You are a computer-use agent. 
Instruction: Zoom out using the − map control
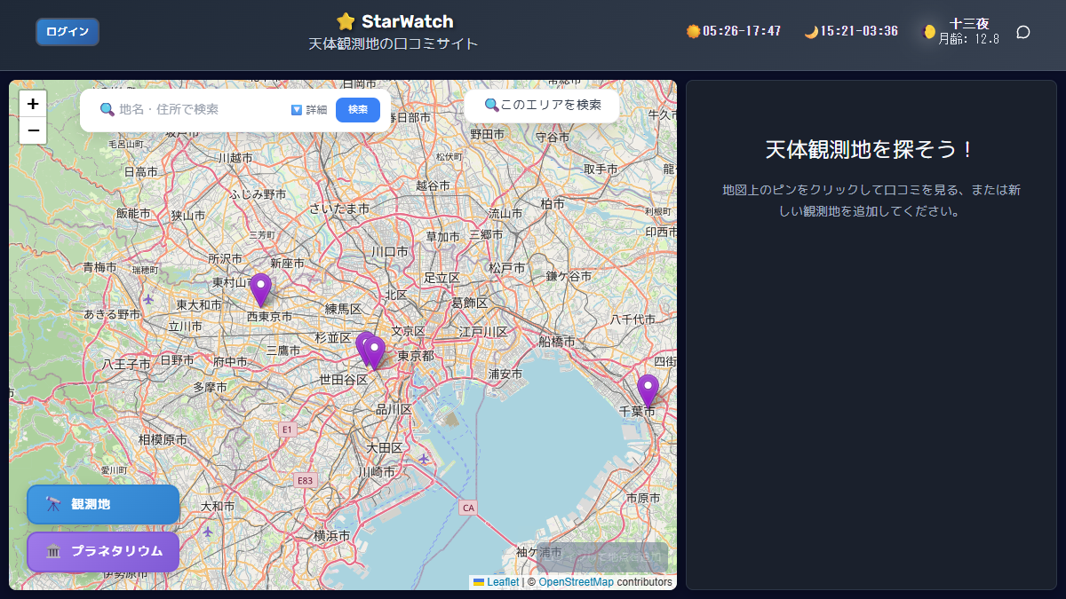32,130
